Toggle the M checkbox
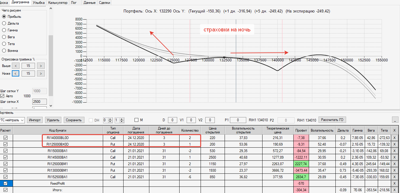The width and height of the screenshot is (400, 193). pos(136,120)
